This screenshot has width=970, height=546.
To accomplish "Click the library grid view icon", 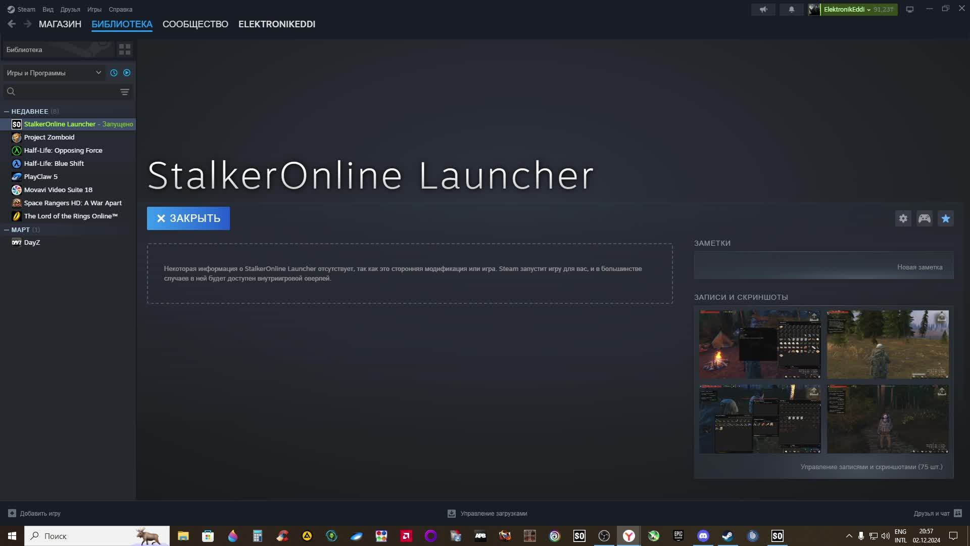I will [x=124, y=50].
